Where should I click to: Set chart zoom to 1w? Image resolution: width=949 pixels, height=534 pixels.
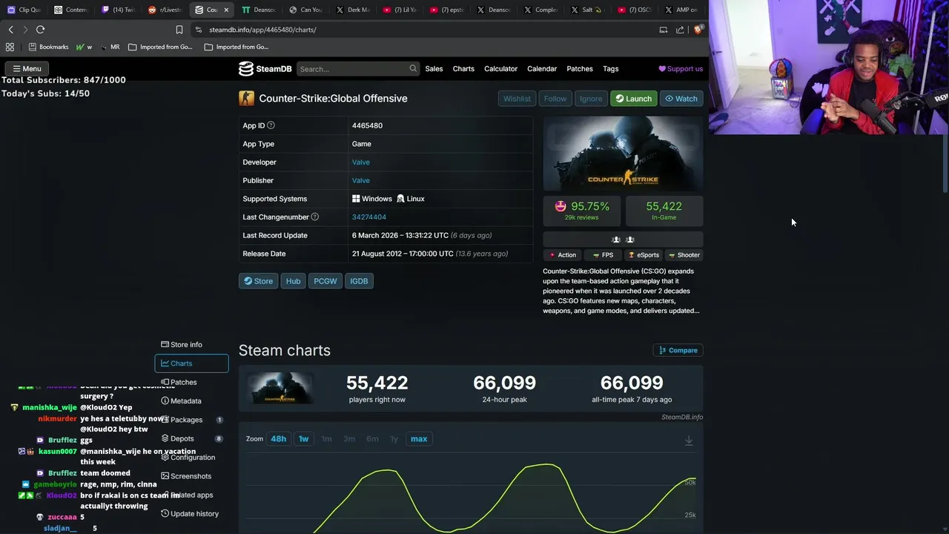click(303, 439)
